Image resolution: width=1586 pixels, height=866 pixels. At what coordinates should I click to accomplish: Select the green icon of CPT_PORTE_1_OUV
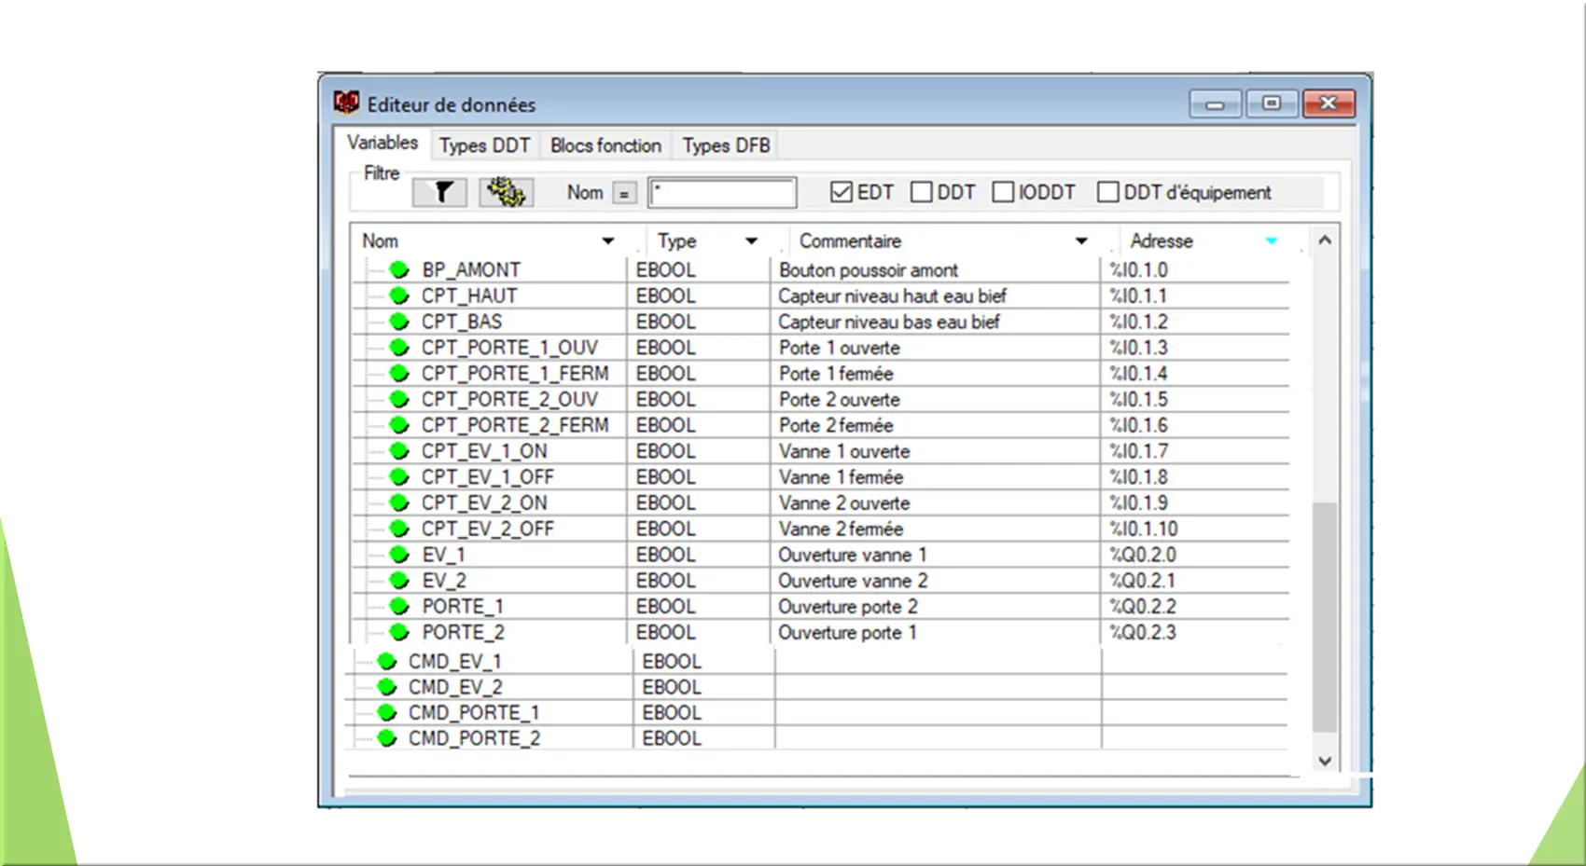399,348
